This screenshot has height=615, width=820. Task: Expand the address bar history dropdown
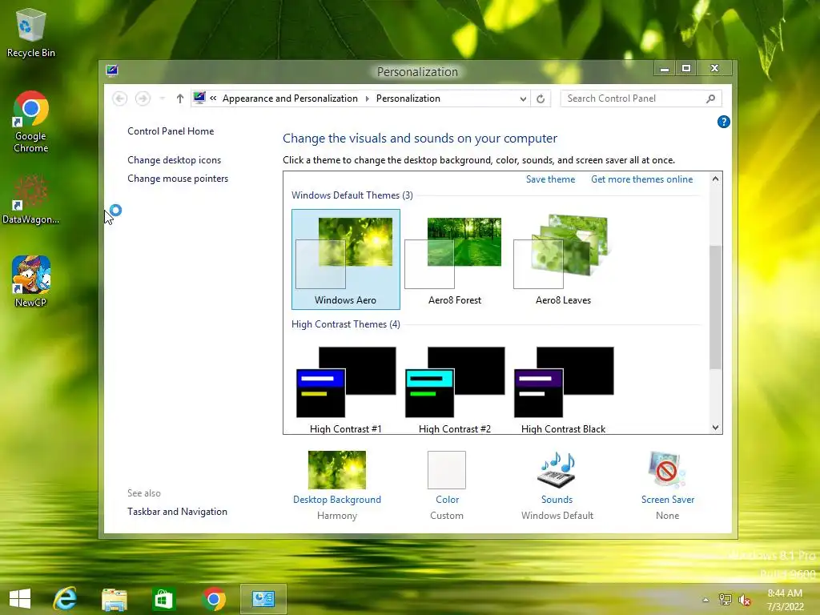pyautogui.click(x=522, y=98)
